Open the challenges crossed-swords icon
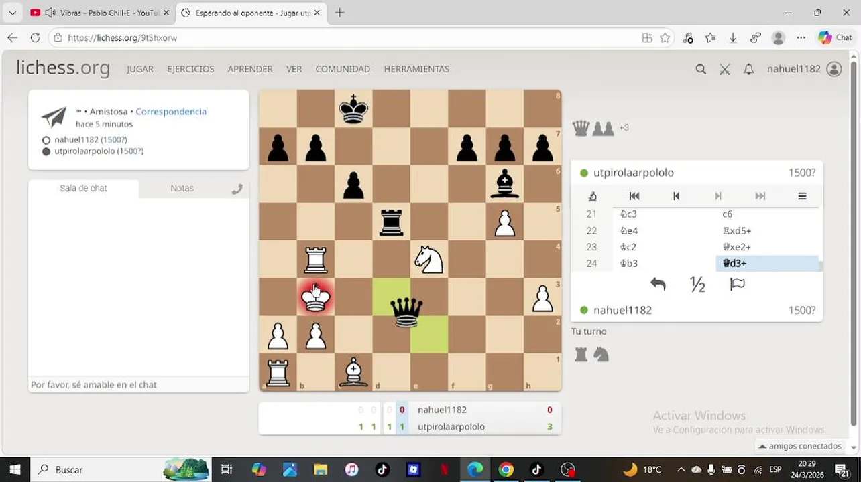Image resolution: width=861 pixels, height=482 pixels. pos(725,69)
